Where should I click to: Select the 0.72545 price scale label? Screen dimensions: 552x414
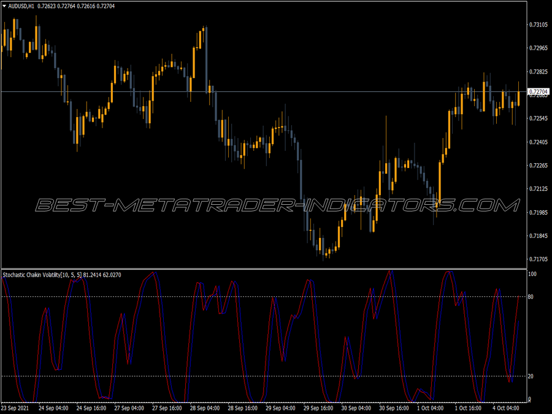pyautogui.click(x=539, y=118)
